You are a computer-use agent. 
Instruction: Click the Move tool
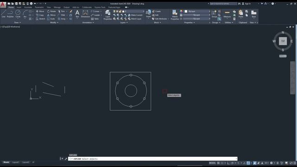click(x=40, y=11)
